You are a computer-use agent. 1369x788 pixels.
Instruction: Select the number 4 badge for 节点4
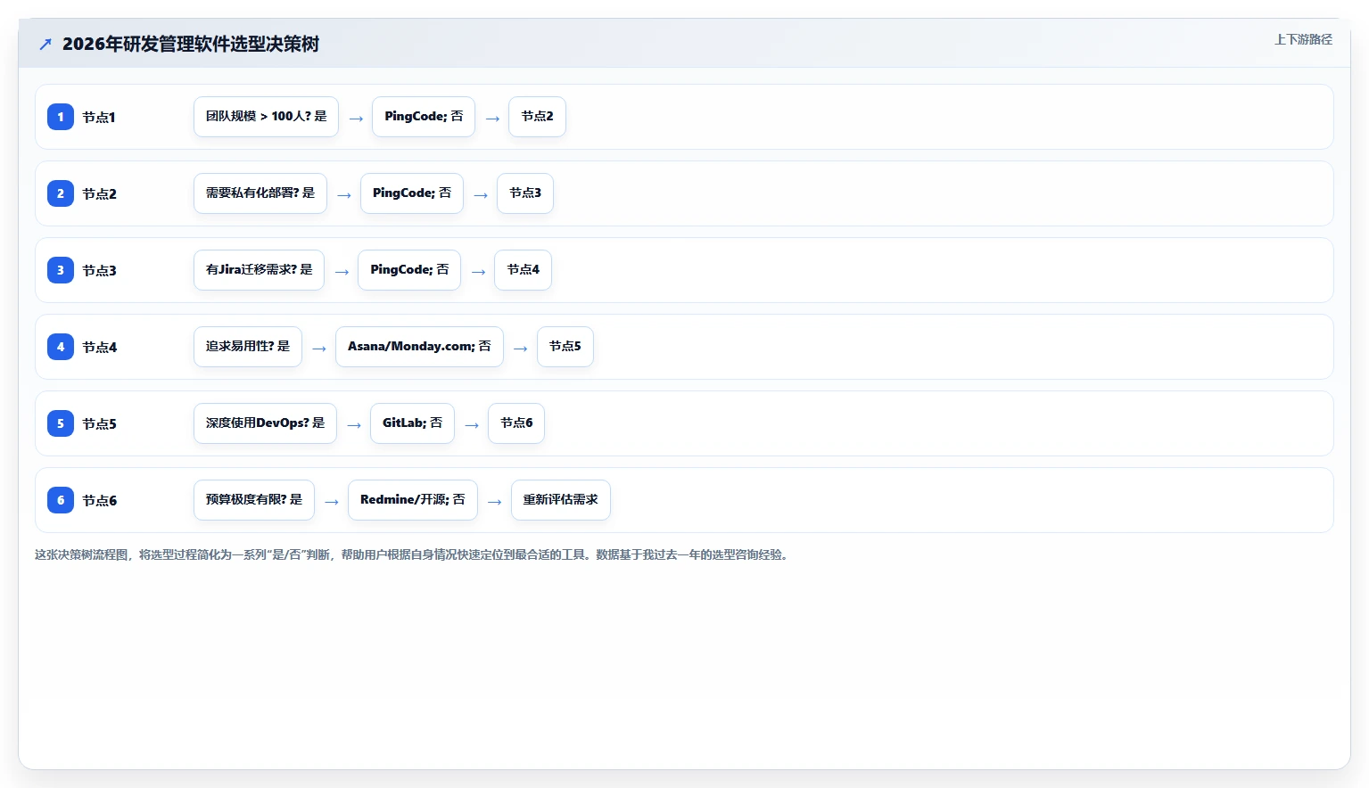(61, 347)
